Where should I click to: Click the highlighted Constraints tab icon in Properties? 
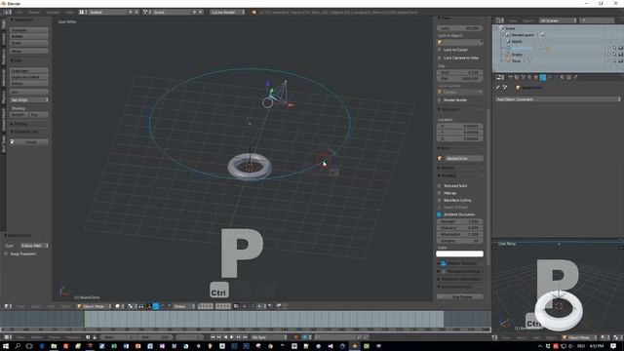click(543, 78)
